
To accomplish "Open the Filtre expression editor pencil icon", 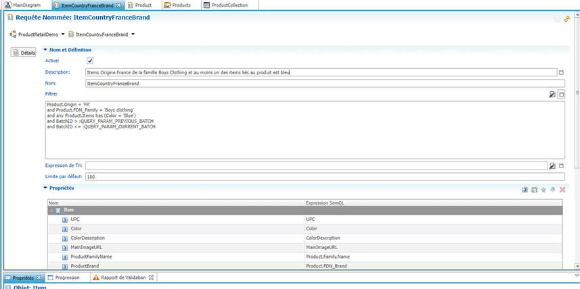I will (x=552, y=95).
